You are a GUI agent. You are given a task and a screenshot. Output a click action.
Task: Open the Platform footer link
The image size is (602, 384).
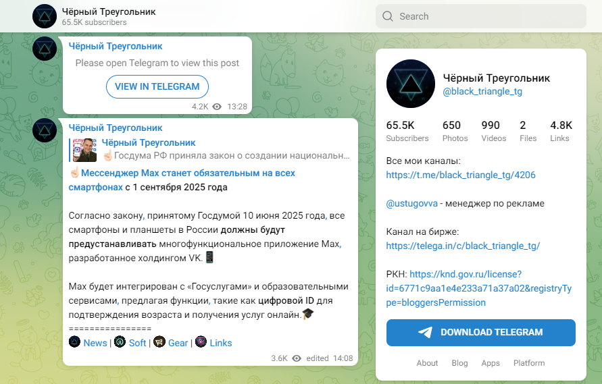pos(529,363)
